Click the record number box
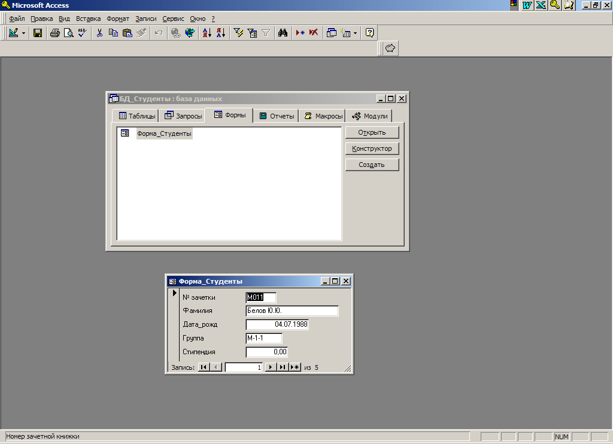This screenshot has width=613, height=444. (x=244, y=367)
